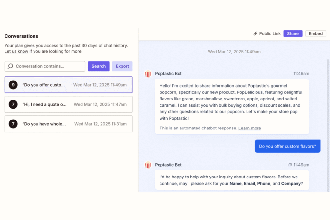
Task: Click the 9 message count badge
Action: pyautogui.click(x=13, y=85)
